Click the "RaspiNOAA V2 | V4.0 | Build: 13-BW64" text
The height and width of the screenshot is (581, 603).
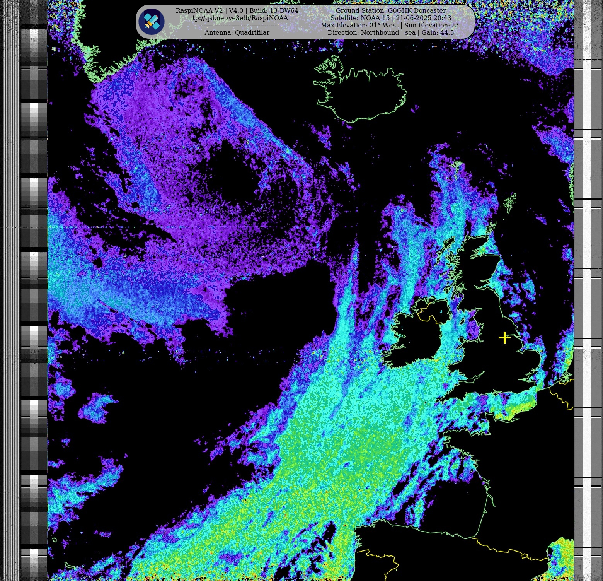(237, 10)
